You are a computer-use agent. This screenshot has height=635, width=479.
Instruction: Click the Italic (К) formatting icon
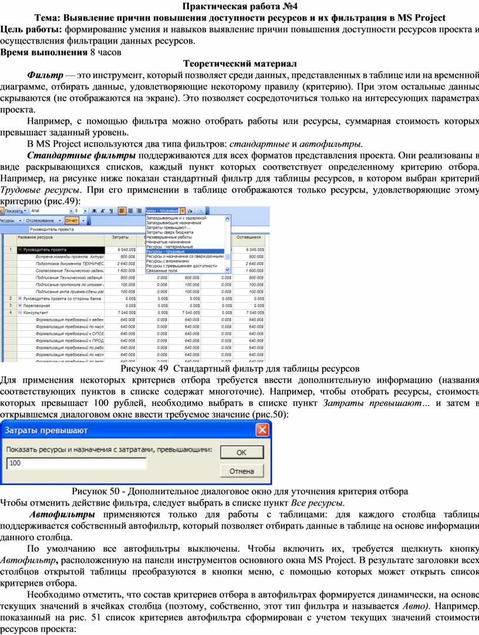(x=103, y=211)
